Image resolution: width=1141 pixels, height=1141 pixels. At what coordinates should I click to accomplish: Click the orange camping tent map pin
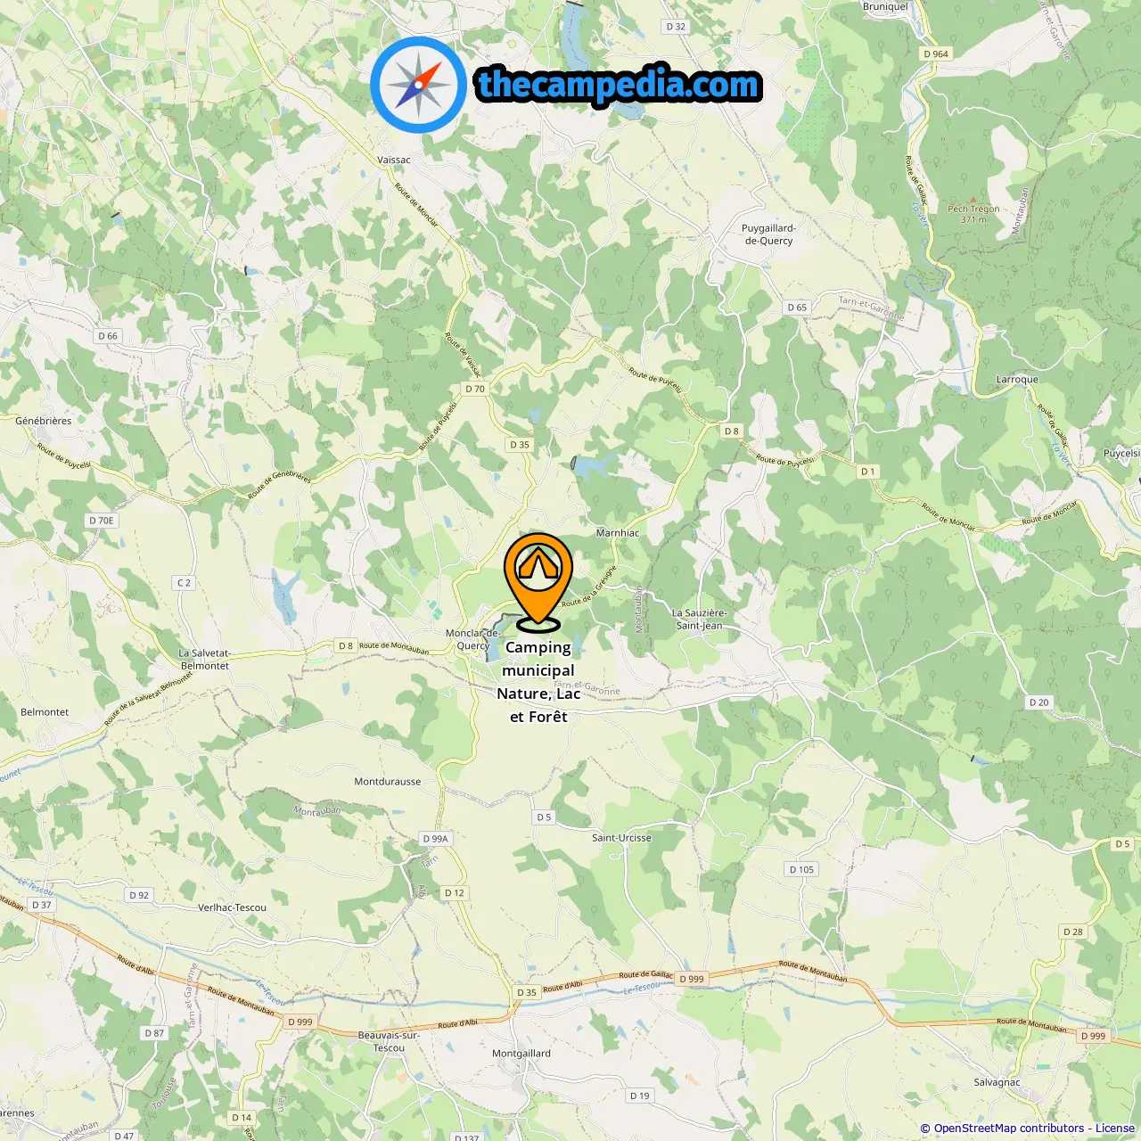point(538,581)
